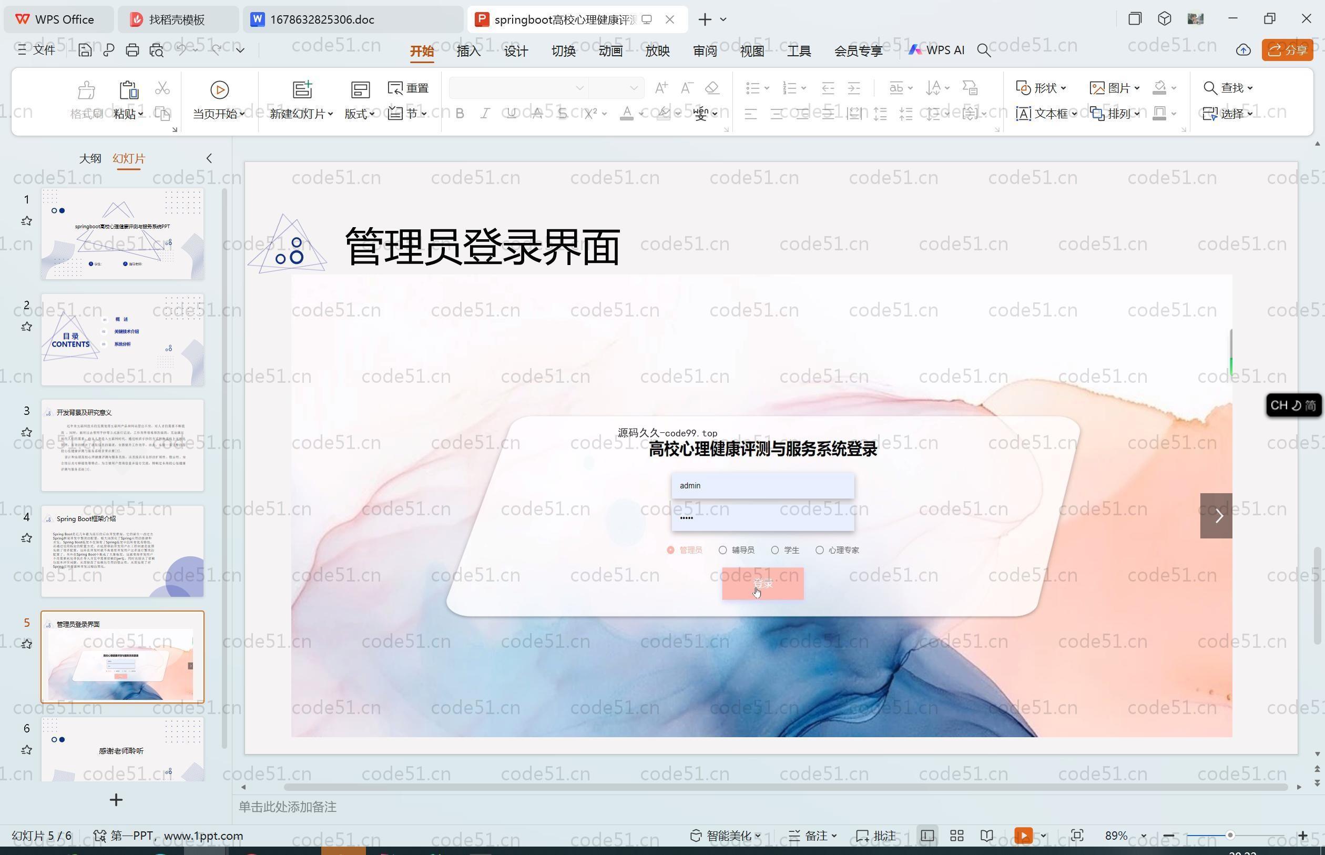Image resolution: width=1325 pixels, height=855 pixels.
Task: Toggle the star marker for slide 4
Action: click(x=26, y=538)
